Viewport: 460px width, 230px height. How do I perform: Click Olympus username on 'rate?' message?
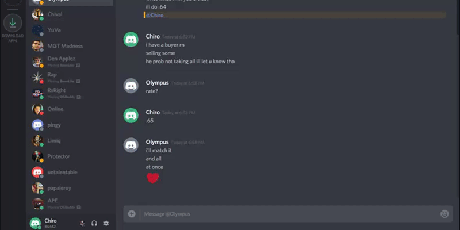pyautogui.click(x=157, y=83)
